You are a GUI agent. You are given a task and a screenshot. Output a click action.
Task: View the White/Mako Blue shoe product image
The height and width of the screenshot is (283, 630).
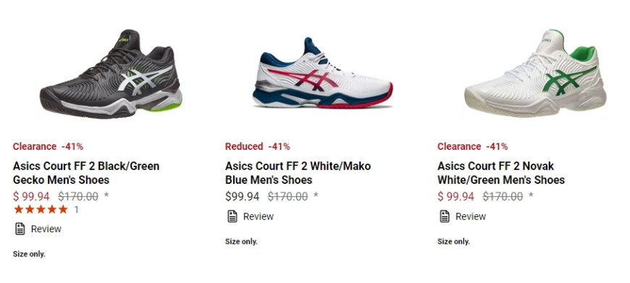coord(323,73)
